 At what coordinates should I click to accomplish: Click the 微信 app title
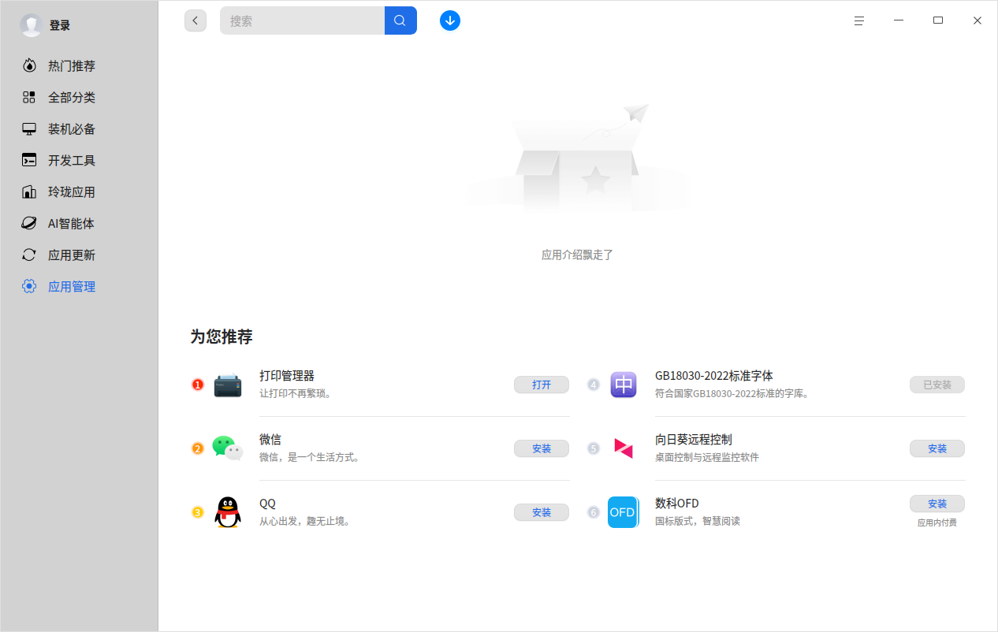[270, 440]
